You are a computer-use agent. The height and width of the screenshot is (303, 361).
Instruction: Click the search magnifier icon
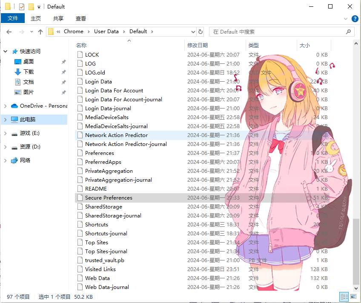(348, 31)
